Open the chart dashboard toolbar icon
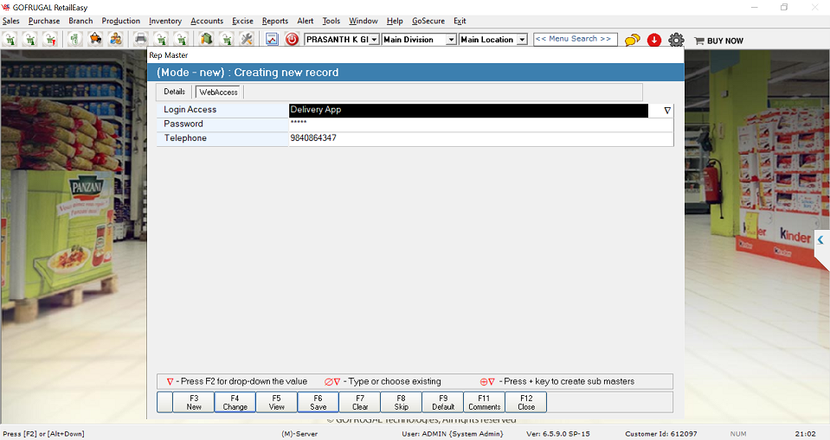 pos(272,39)
